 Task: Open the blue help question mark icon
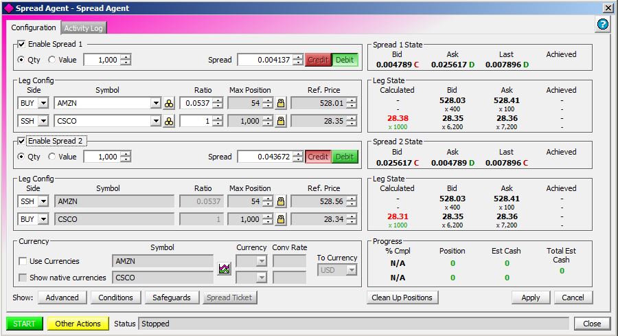click(x=602, y=24)
